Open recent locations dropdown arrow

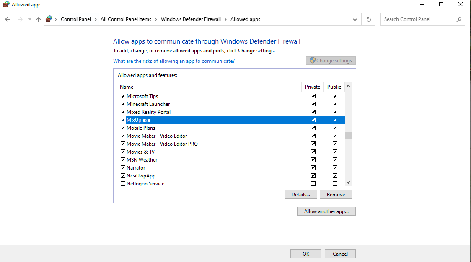[x=30, y=19]
